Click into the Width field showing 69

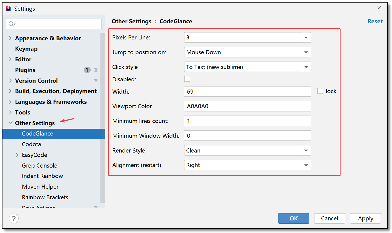click(x=247, y=91)
